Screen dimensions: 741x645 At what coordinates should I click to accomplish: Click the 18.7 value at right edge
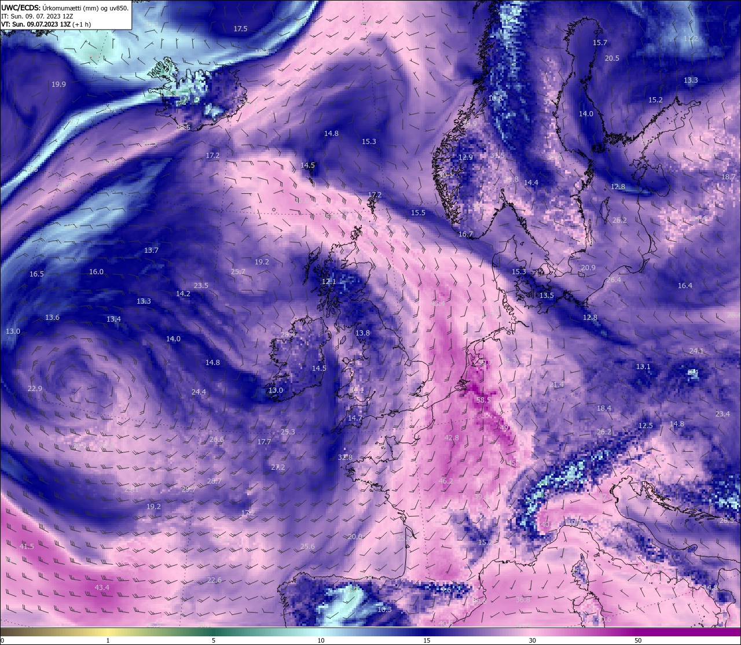pyautogui.click(x=728, y=177)
